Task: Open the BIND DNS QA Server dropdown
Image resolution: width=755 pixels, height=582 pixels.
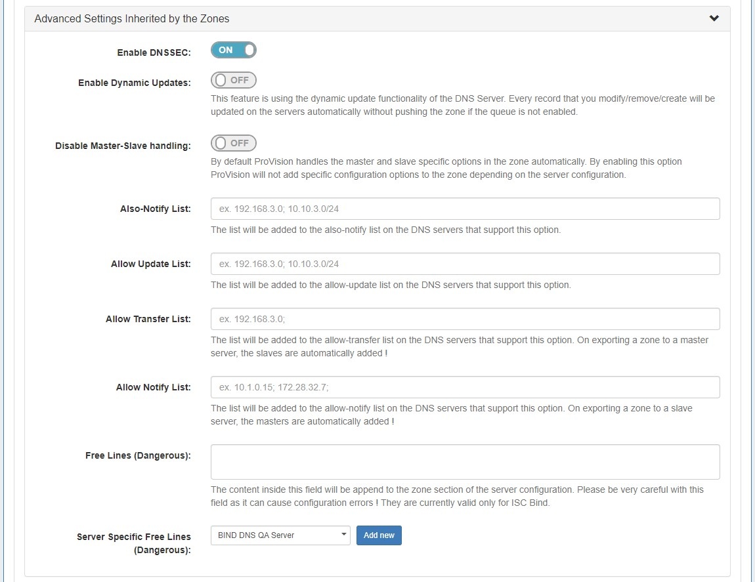Action: point(280,535)
